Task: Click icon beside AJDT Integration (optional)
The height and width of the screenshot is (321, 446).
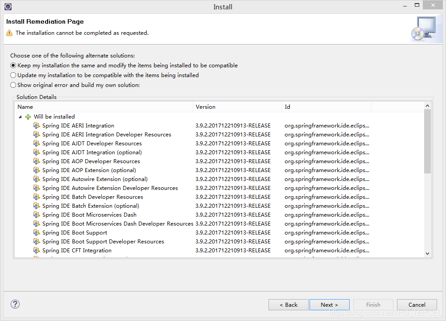Action: click(37, 152)
